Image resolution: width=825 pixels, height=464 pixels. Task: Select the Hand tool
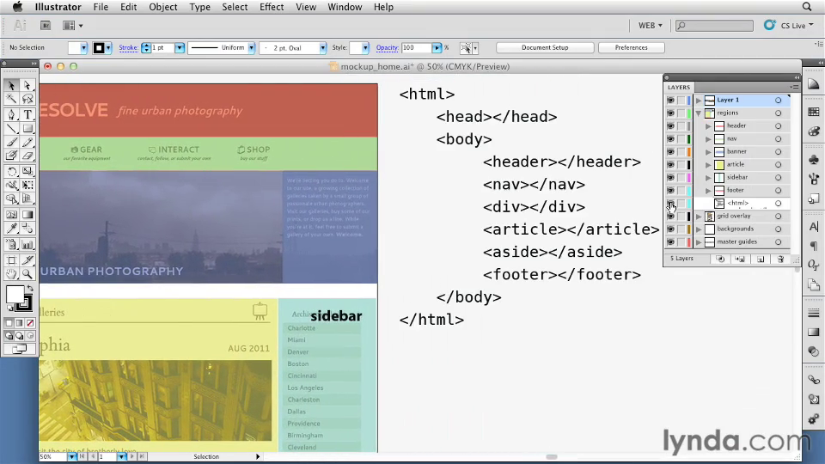click(11, 274)
